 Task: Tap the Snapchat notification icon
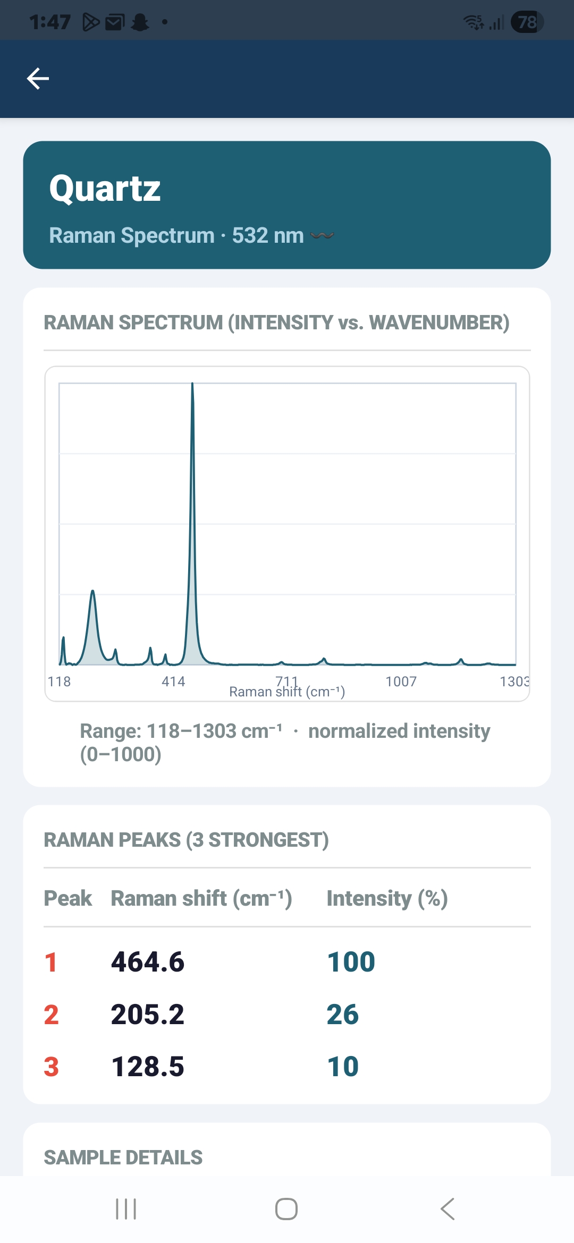tap(140, 22)
